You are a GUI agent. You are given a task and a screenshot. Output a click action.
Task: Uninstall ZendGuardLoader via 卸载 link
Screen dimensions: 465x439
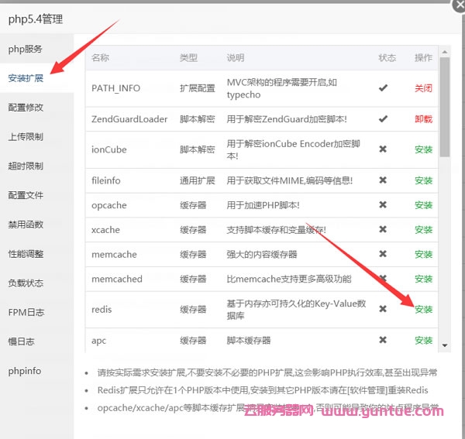click(x=423, y=119)
